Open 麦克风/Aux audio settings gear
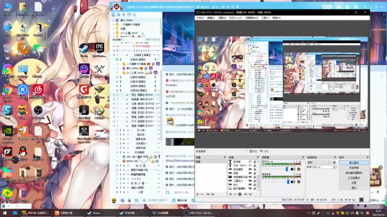 tap(298, 169)
